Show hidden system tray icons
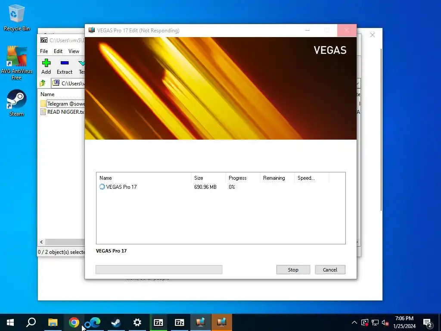This screenshot has width=441, height=331. pyautogui.click(x=354, y=322)
